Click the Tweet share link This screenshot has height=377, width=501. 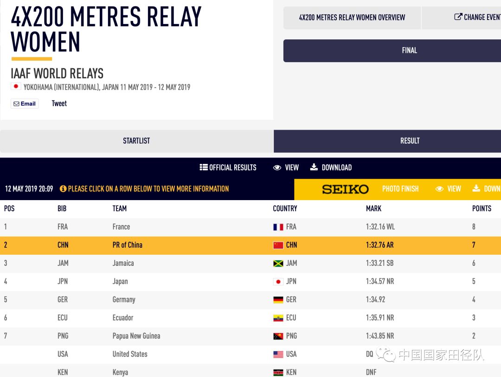click(x=59, y=104)
